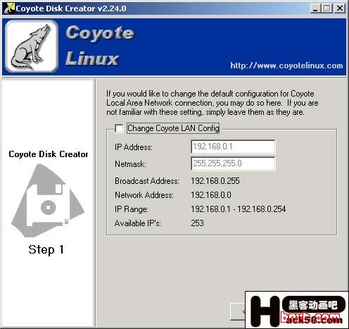This screenshot has height=329, width=349.
Task: Click the IP Address field showing 192.168.0.1
Action: 233,147
